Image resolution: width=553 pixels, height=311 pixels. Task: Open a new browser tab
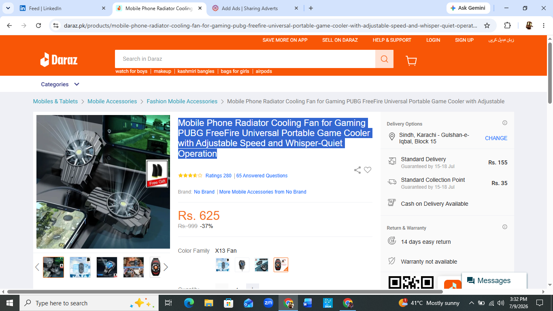tap(311, 8)
